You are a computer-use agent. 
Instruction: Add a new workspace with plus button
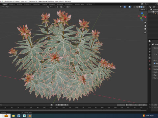click(94, 4)
